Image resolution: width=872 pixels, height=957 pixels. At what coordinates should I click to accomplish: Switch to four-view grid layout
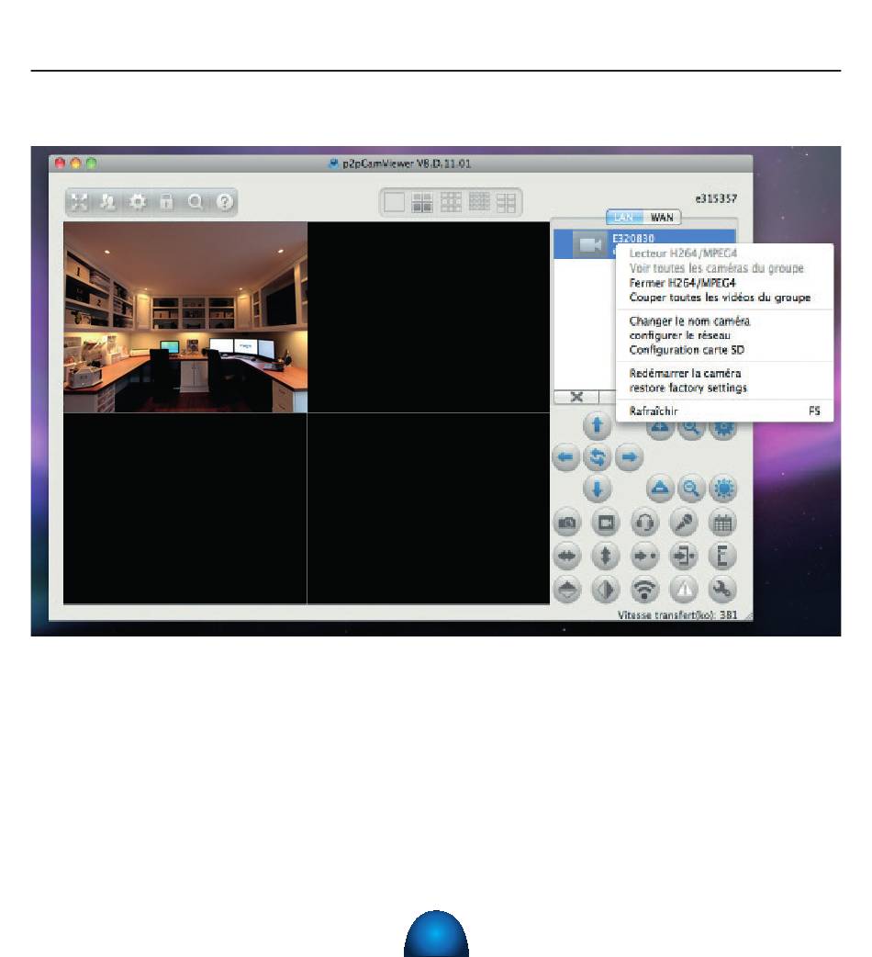(422, 202)
